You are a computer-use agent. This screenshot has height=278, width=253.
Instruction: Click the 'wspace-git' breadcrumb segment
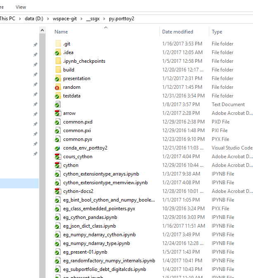click(65, 19)
